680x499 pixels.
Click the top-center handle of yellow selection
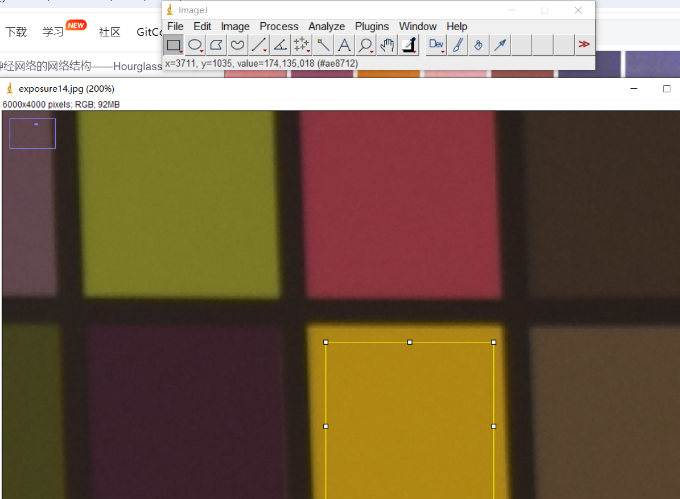[x=410, y=342]
